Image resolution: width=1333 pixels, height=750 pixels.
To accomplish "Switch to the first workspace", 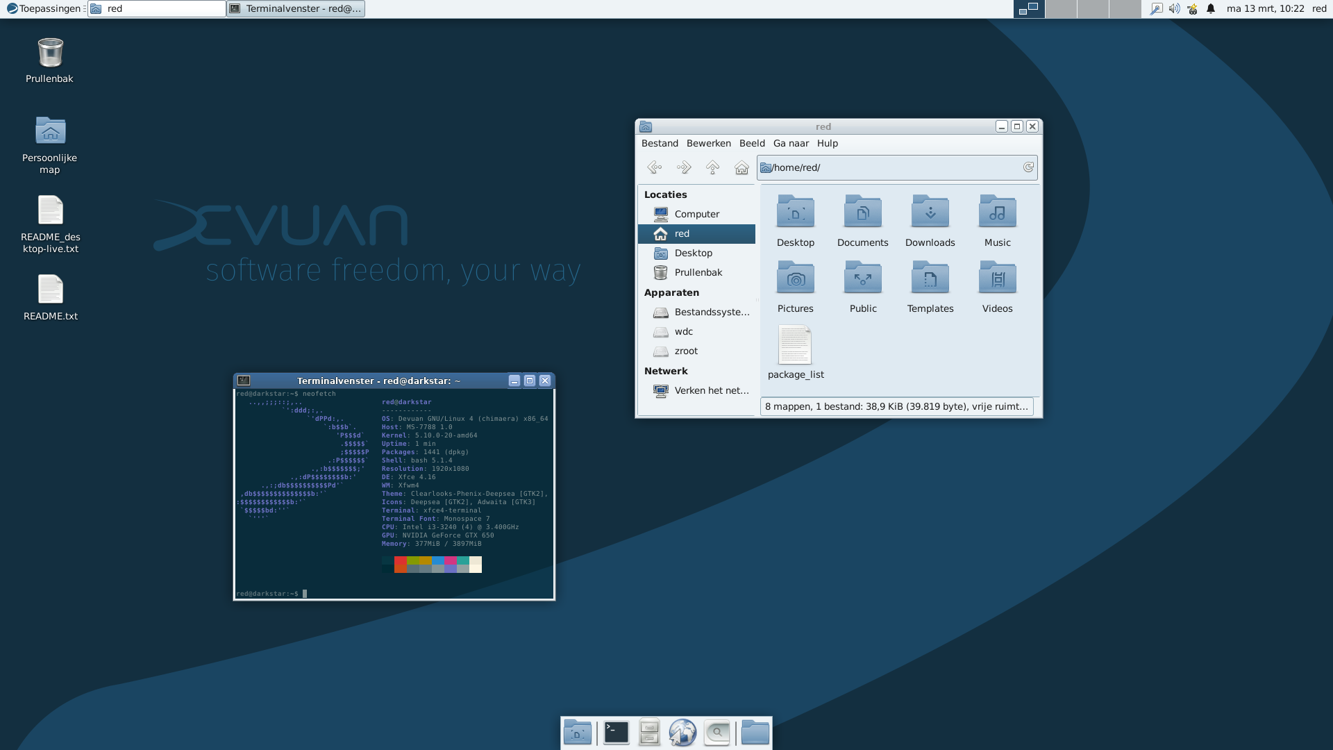I will point(1029,8).
